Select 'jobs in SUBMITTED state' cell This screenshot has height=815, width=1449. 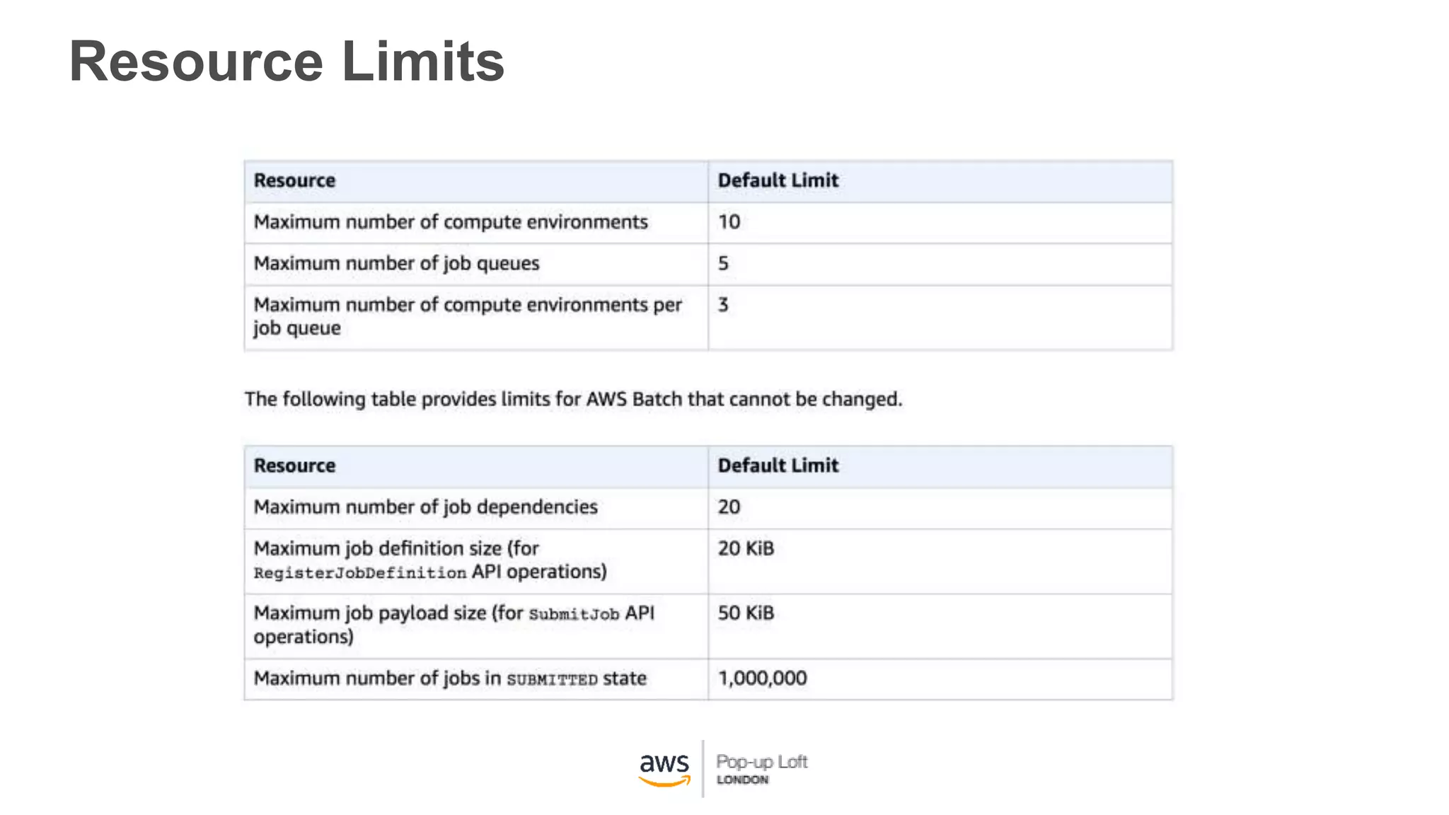476,679
